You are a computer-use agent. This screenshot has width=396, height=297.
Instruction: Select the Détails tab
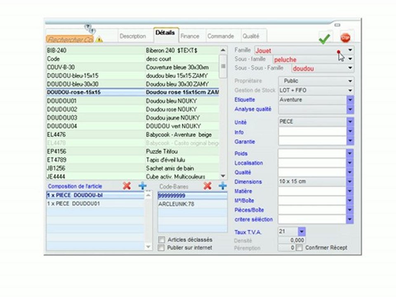click(x=165, y=33)
